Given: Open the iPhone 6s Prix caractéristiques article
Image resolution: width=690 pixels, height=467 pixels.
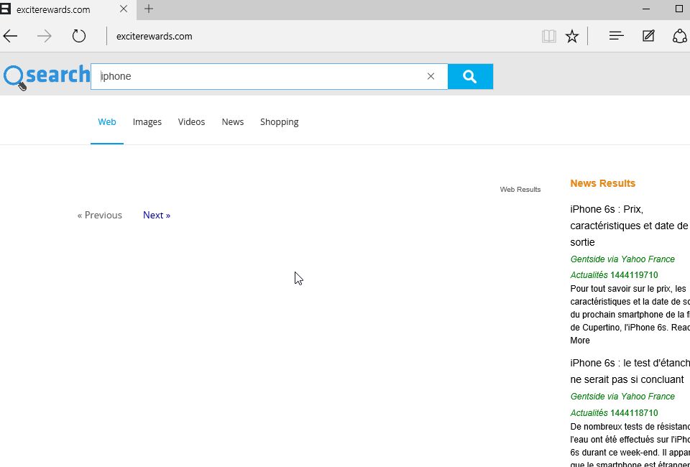Looking at the screenshot, I should point(630,226).
